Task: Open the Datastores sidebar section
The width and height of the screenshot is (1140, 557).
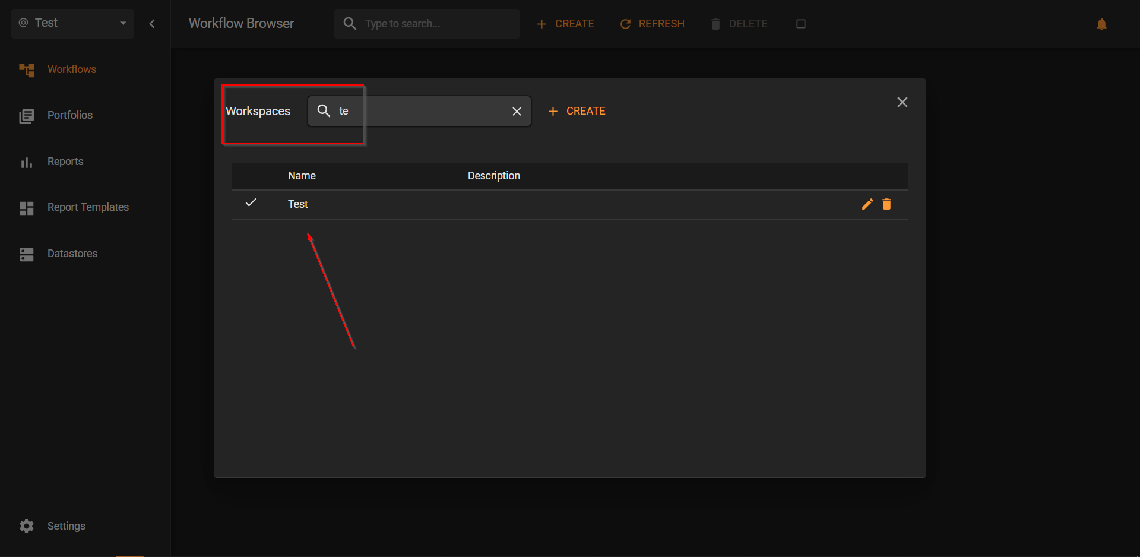Action: pyautogui.click(x=72, y=254)
